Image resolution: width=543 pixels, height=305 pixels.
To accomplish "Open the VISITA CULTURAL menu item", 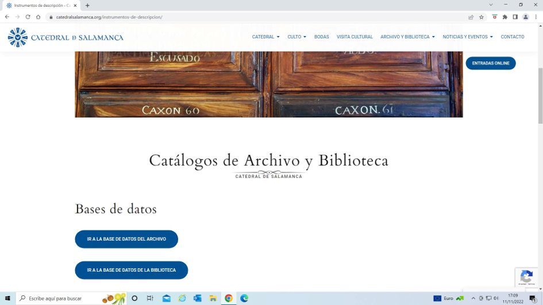I will [x=355, y=37].
